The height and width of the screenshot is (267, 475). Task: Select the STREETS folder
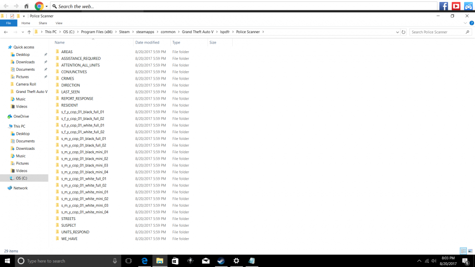pos(68,219)
